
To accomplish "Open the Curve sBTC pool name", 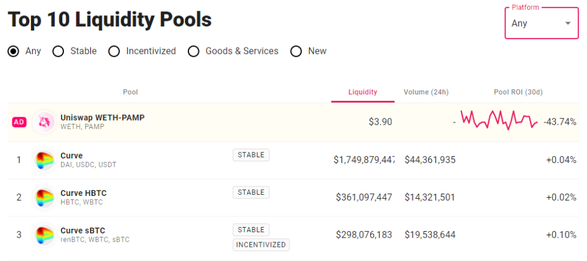I will [x=83, y=230].
